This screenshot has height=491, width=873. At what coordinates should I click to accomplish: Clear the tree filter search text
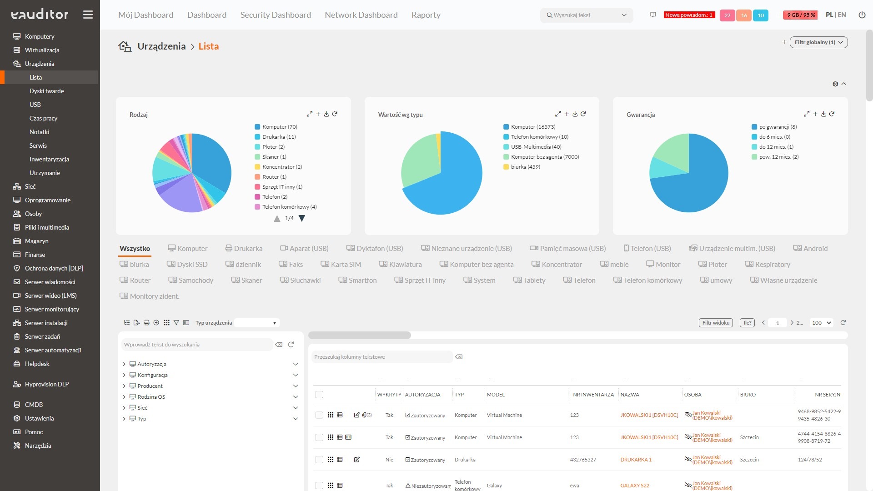[279, 345]
